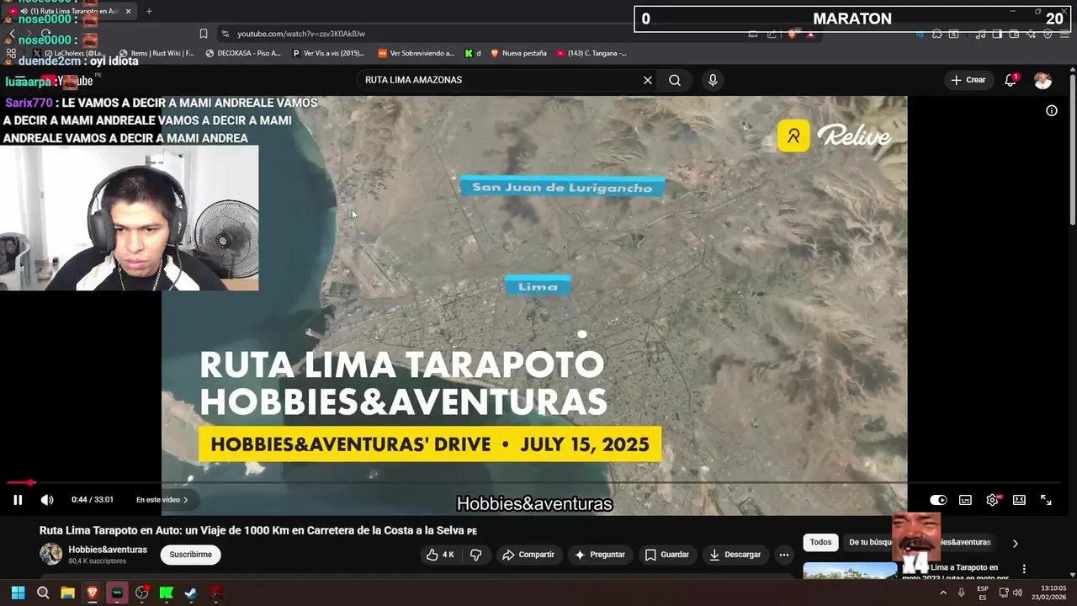The image size is (1077, 606).
Task: Open options for 'Lima a Tarapoto en moto' video
Action: click(x=1024, y=569)
